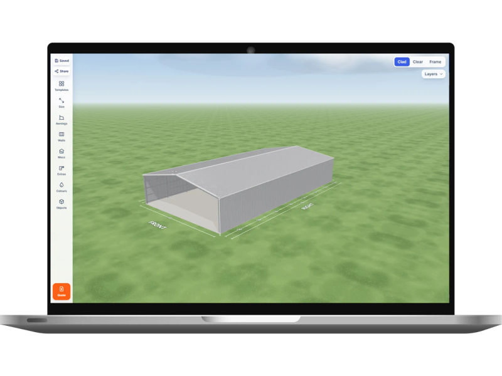Switch to Frame view mode

[435, 61]
